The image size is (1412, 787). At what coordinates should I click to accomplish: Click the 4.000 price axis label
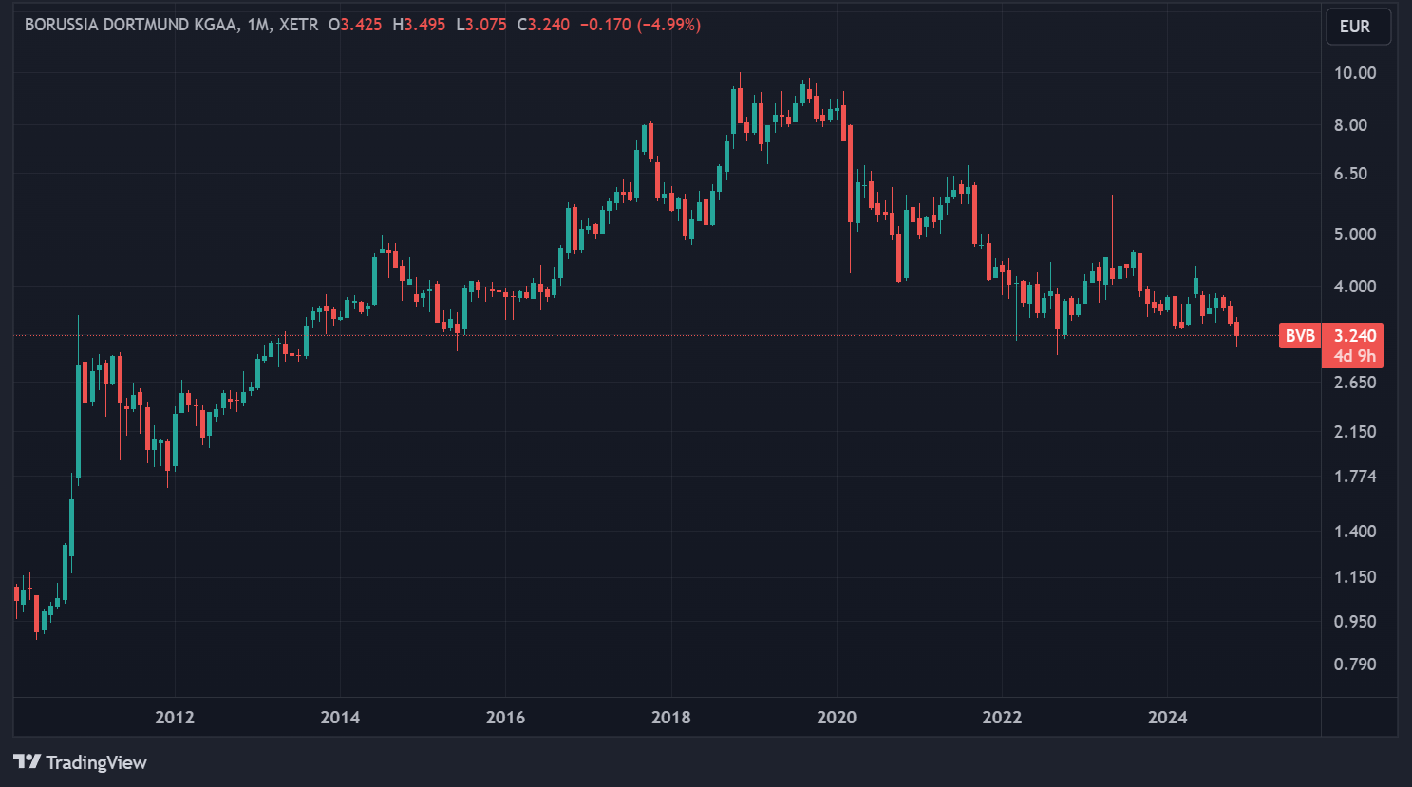pos(1355,287)
